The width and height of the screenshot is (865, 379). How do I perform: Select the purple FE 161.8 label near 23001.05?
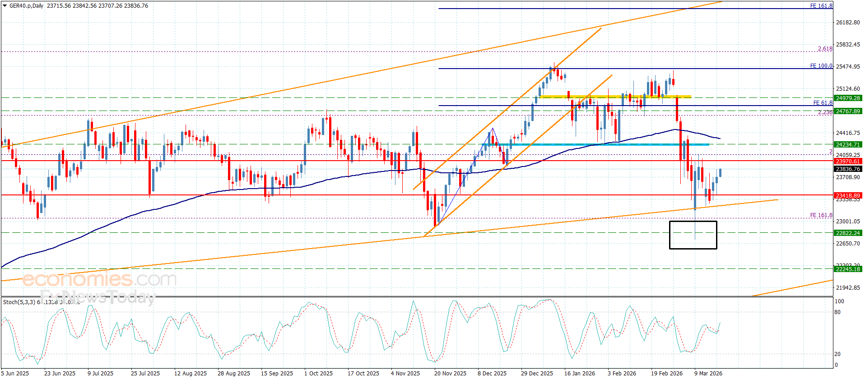click(x=821, y=215)
